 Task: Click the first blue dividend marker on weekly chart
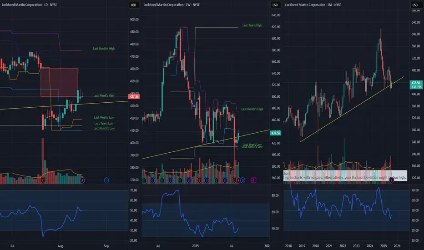(x=152, y=180)
